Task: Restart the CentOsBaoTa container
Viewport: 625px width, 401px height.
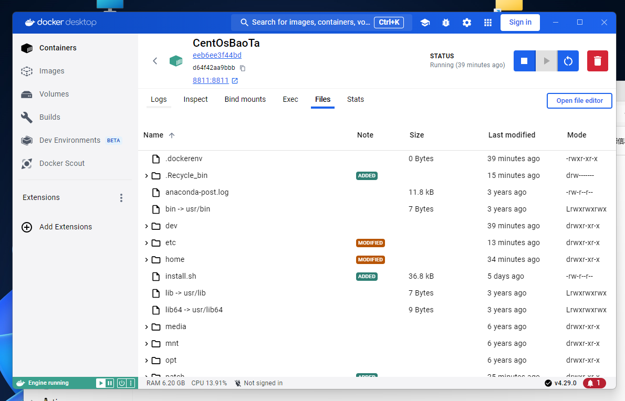Action: pyautogui.click(x=568, y=61)
